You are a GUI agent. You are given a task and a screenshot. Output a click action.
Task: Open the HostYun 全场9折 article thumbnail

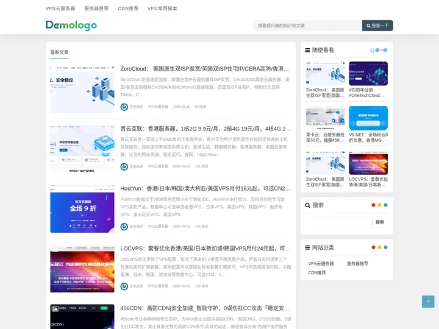[82, 209]
